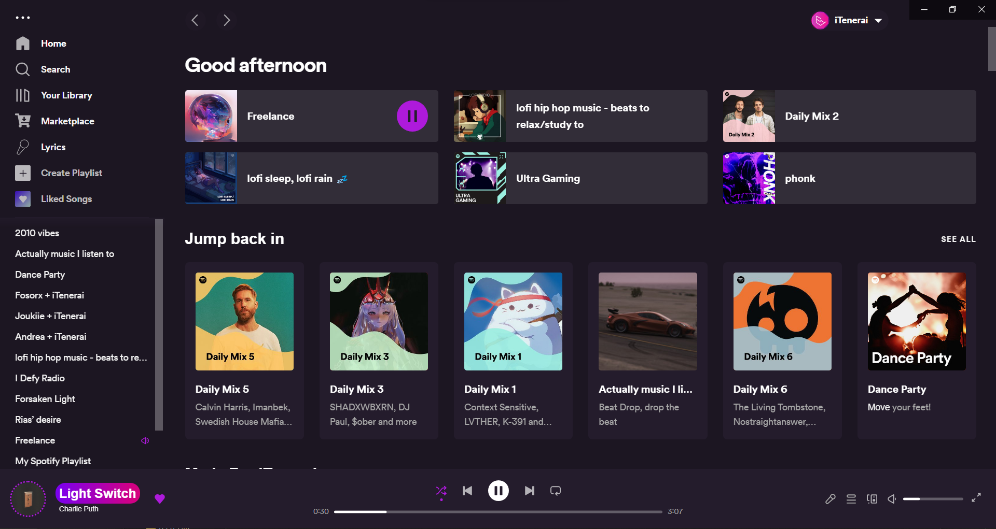Open Daily Mix 5 title link
Viewport: 996px width, 529px height.
[x=222, y=389]
